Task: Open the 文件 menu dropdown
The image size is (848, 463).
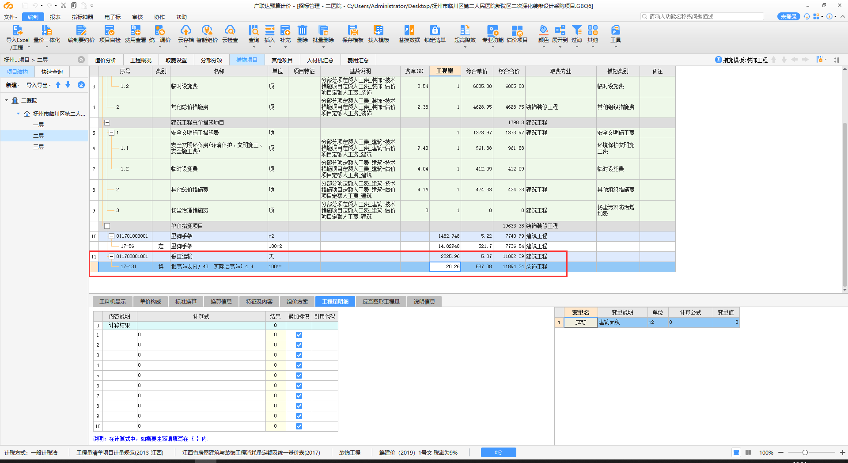Action: point(10,17)
